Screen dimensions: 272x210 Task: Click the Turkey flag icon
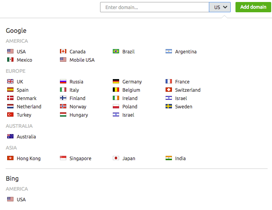tap(10, 115)
